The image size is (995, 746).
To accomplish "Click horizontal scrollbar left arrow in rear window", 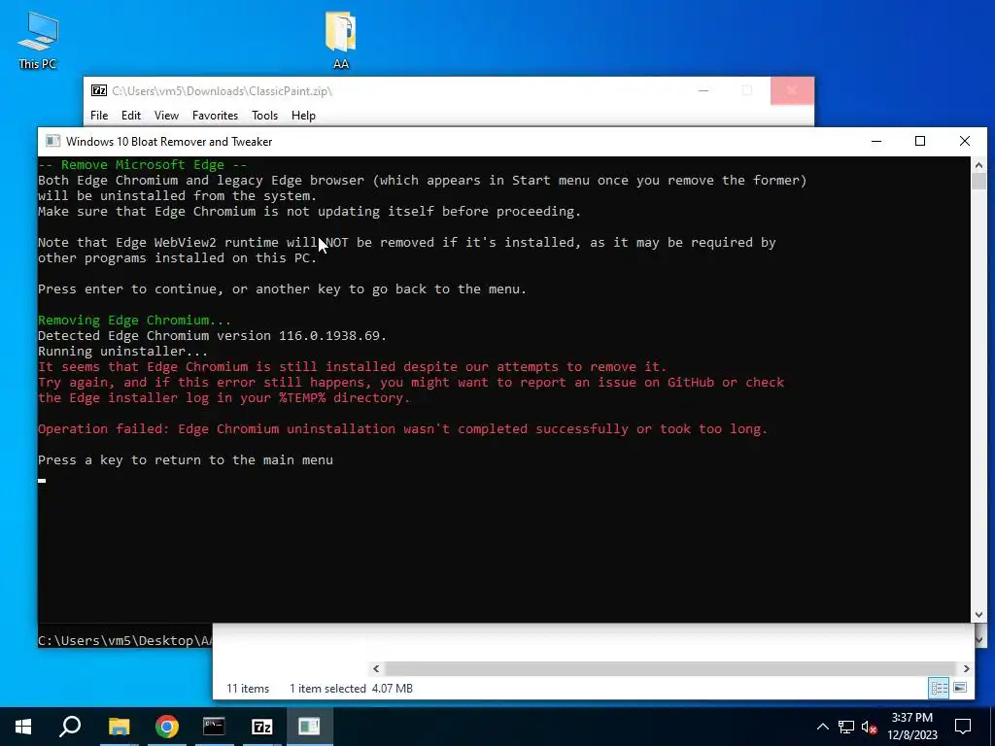I will pos(376,668).
